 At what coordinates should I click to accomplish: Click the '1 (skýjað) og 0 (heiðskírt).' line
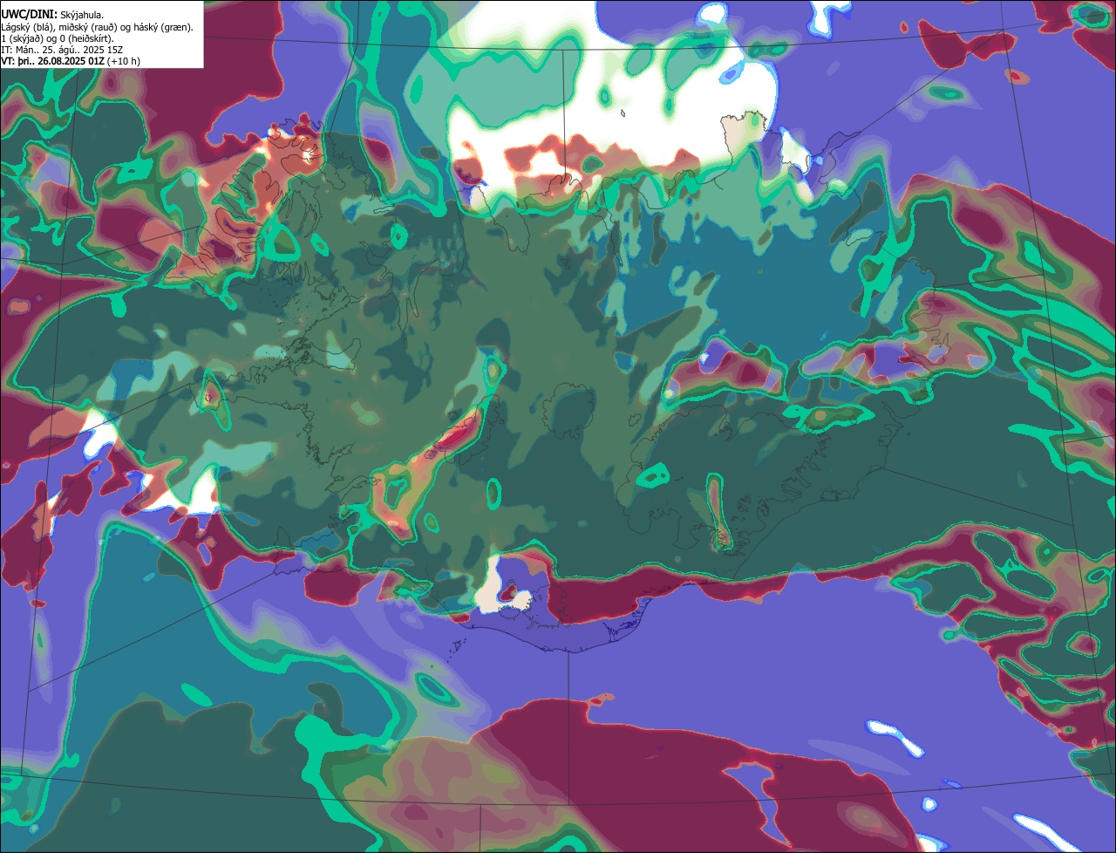[58, 38]
